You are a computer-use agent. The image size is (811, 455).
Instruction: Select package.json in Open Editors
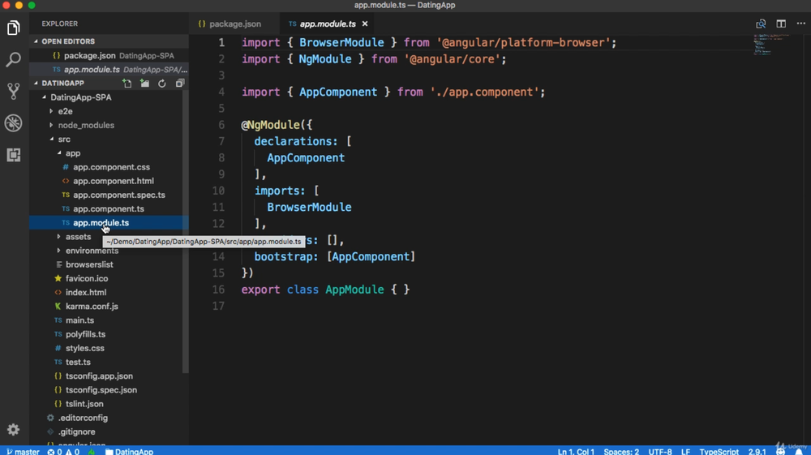[109, 55]
